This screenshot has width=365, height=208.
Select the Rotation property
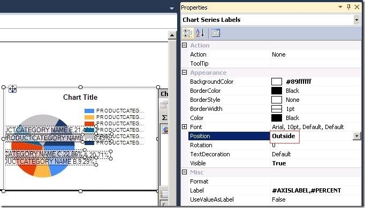pos(201,145)
